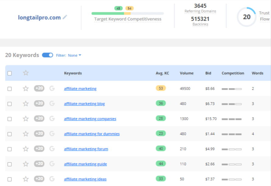
Task: Favorite the affiliate marketing for dummies row
Action: (26, 134)
